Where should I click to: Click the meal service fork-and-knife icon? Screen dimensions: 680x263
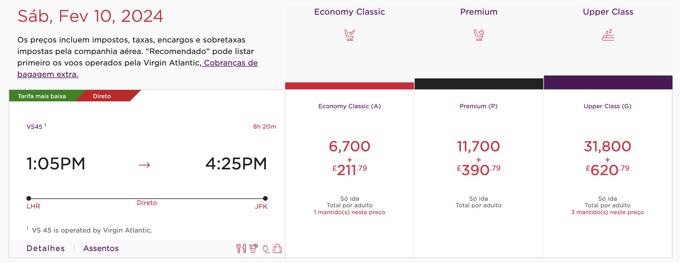click(x=241, y=248)
